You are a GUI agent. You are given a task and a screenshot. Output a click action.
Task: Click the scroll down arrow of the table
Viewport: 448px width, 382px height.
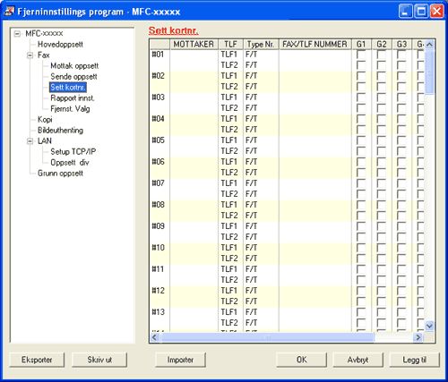[429, 326]
